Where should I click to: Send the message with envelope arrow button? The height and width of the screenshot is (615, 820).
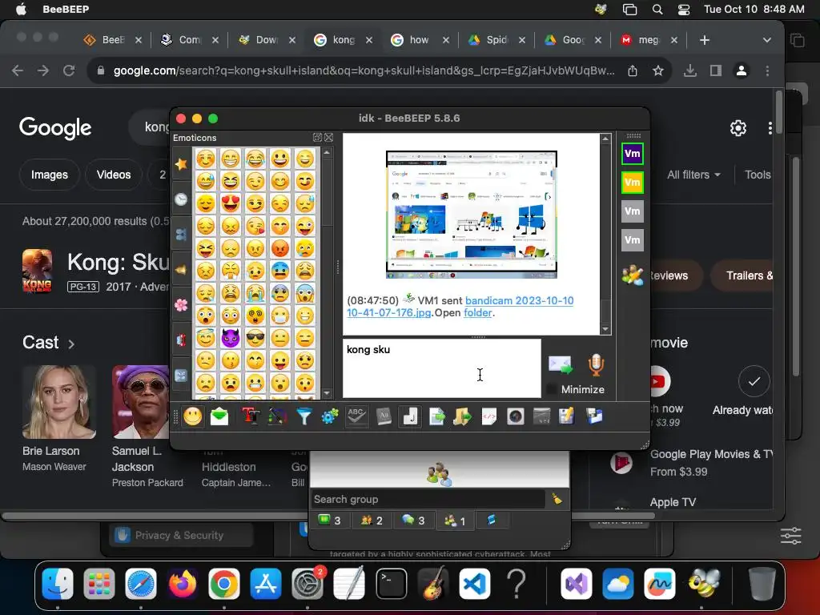(x=561, y=364)
